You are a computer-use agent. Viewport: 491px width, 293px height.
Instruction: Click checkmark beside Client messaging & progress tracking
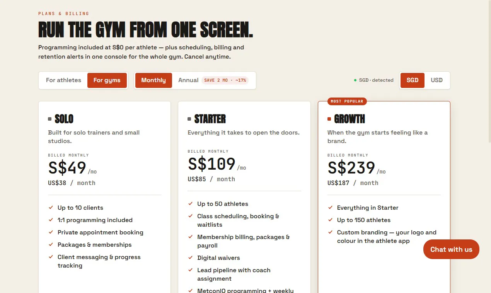(x=51, y=257)
